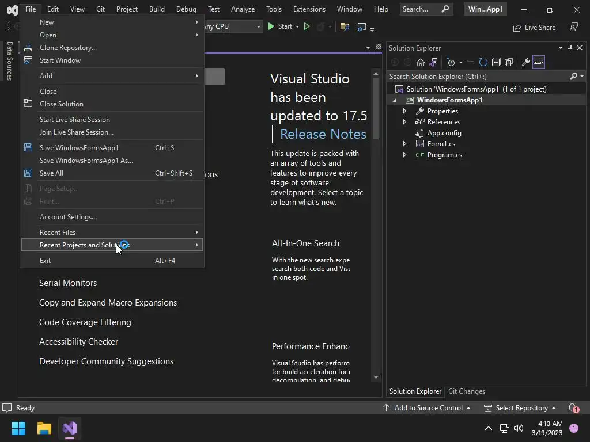Click Add to Source Control in status bar
590x442 pixels.
click(x=427, y=408)
